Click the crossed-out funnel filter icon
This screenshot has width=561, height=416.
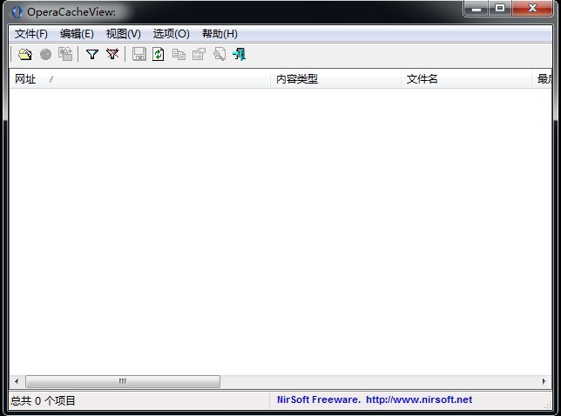(112, 54)
